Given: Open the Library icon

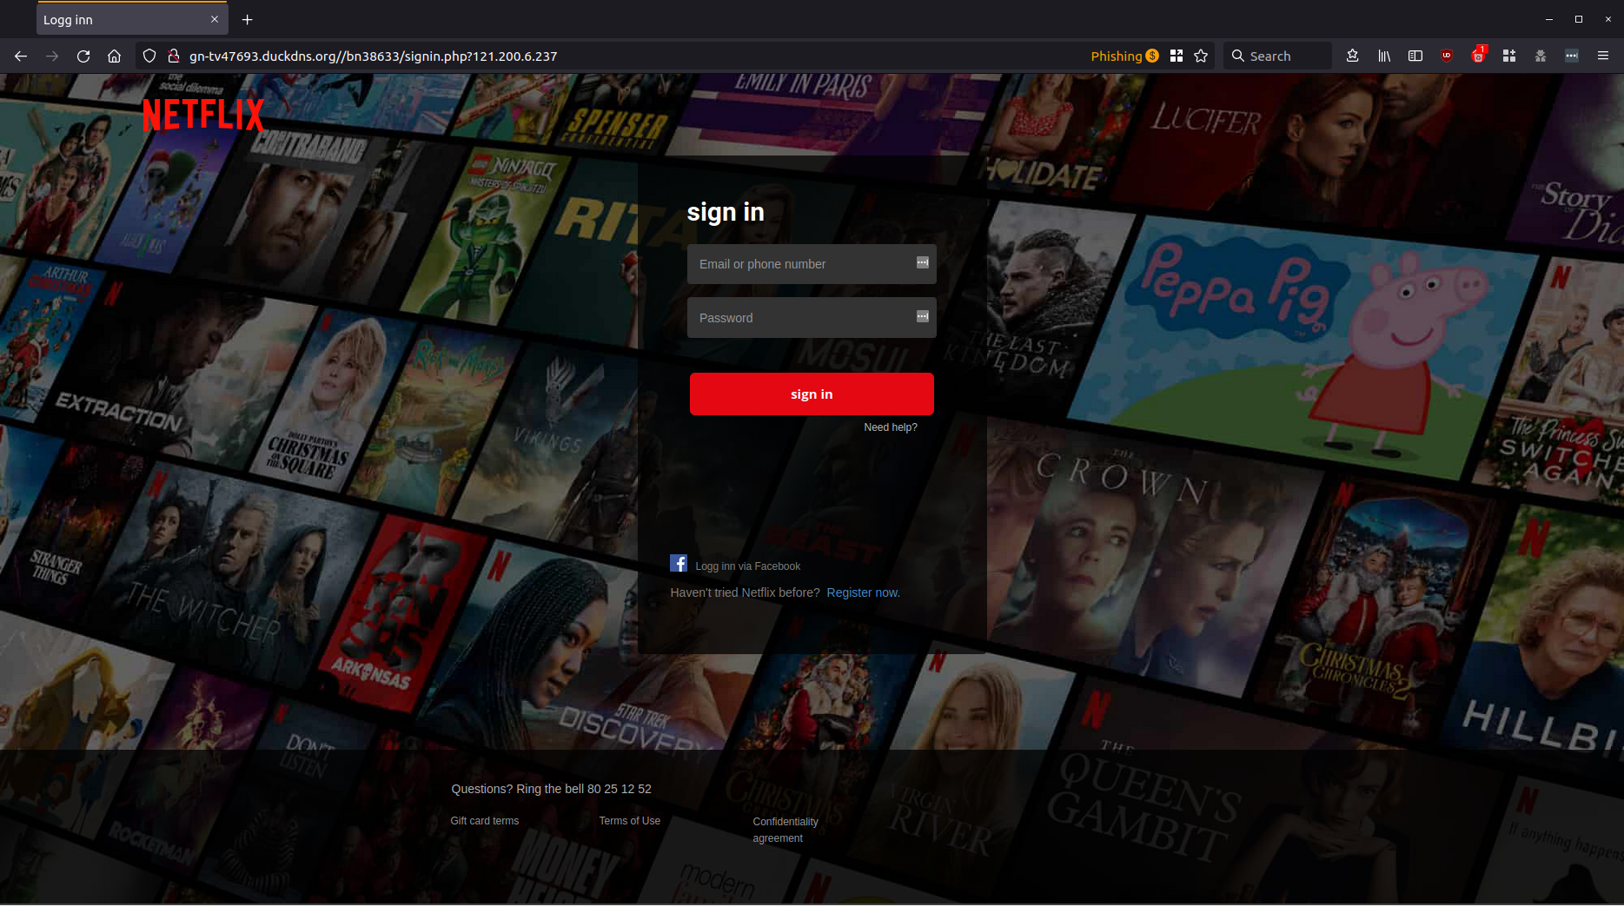Looking at the screenshot, I should tap(1384, 56).
